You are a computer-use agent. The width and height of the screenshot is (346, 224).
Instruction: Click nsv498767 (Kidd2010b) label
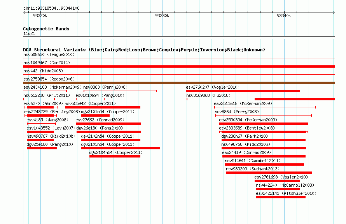(x=51, y=136)
